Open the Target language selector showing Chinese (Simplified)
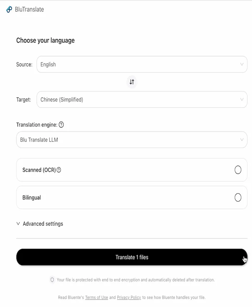 click(142, 99)
